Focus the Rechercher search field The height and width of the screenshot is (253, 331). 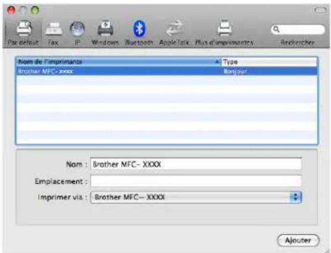coord(298,30)
